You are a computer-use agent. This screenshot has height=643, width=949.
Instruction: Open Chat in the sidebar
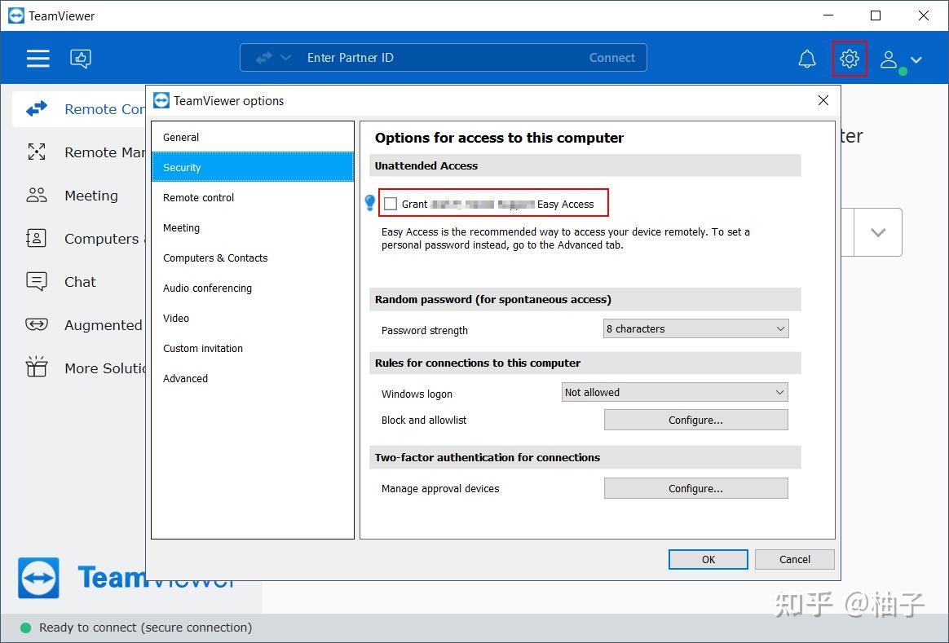[79, 282]
